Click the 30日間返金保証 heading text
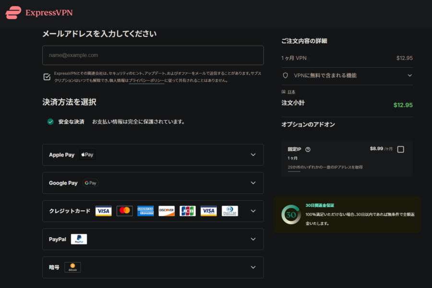The image size is (432, 288). [320, 205]
